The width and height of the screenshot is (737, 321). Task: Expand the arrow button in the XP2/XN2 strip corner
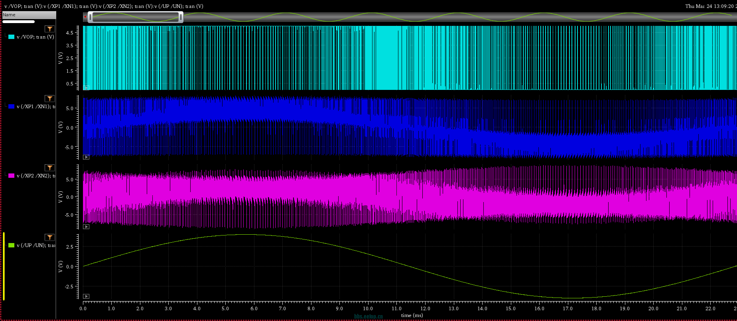click(x=86, y=227)
